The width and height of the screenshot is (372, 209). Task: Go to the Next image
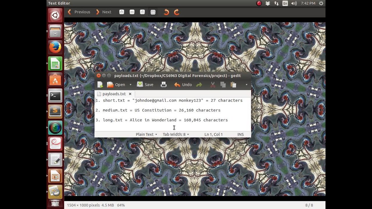pyautogui.click(x=104, y=12)
